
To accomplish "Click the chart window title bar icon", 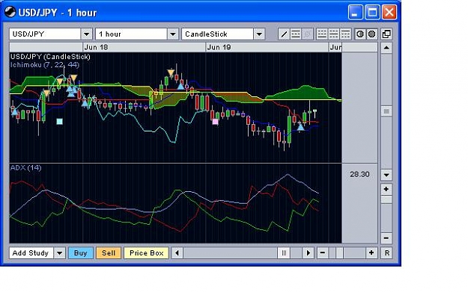I will (x=10, y=12).
